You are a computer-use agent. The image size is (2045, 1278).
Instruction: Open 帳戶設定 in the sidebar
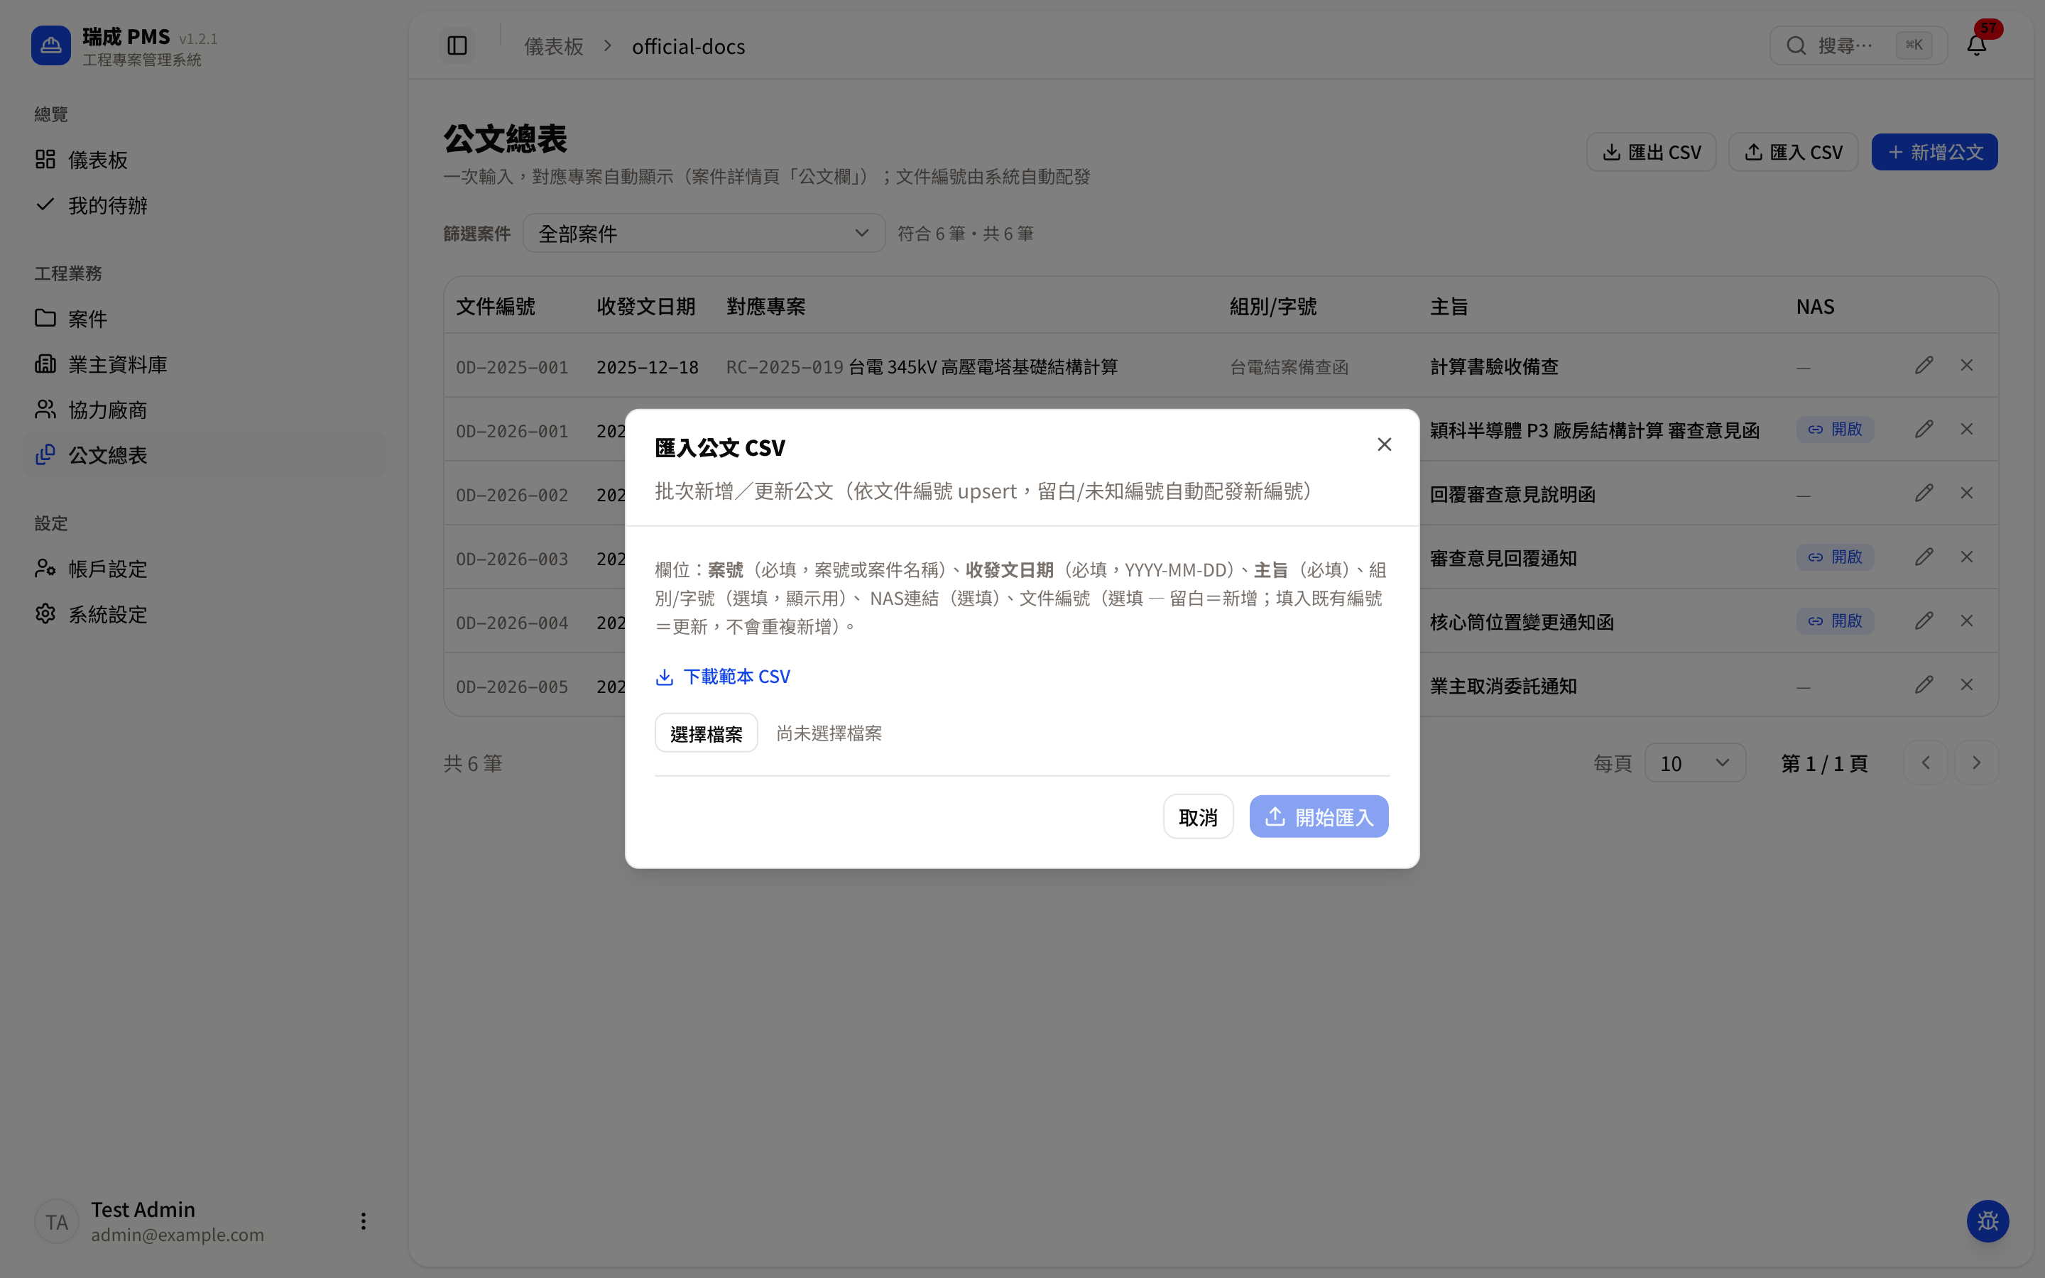(x=204, y=569)
